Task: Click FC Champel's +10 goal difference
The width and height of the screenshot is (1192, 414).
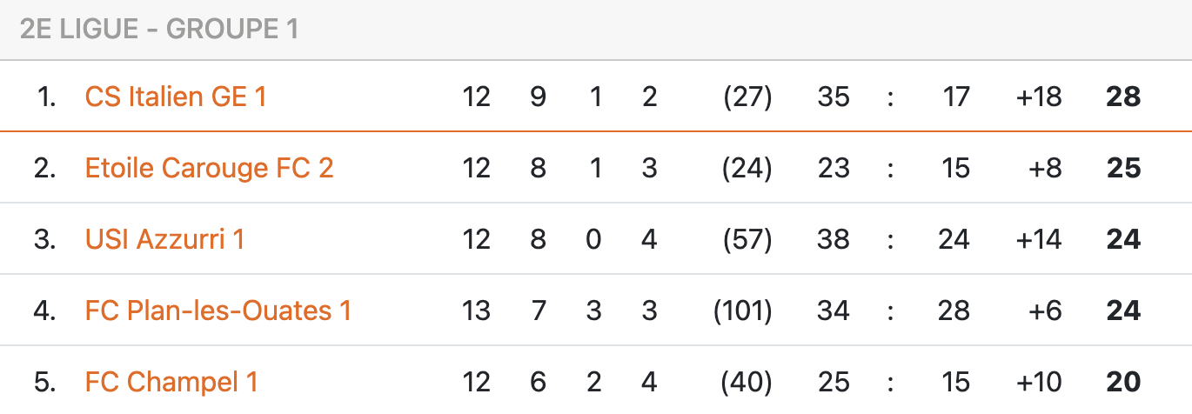Action: click(x=1039, y=382)
